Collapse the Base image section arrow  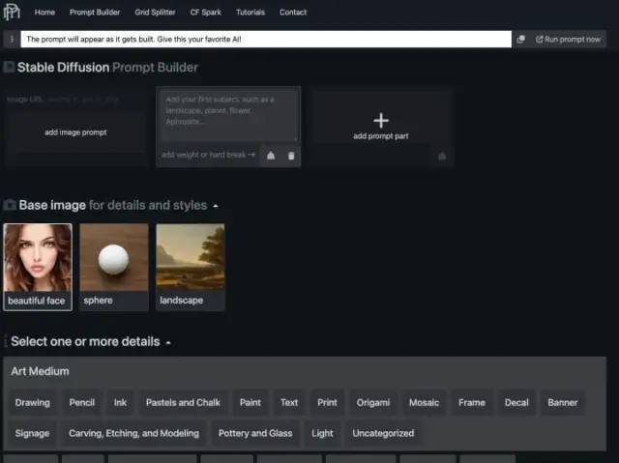tap(216, 206)
